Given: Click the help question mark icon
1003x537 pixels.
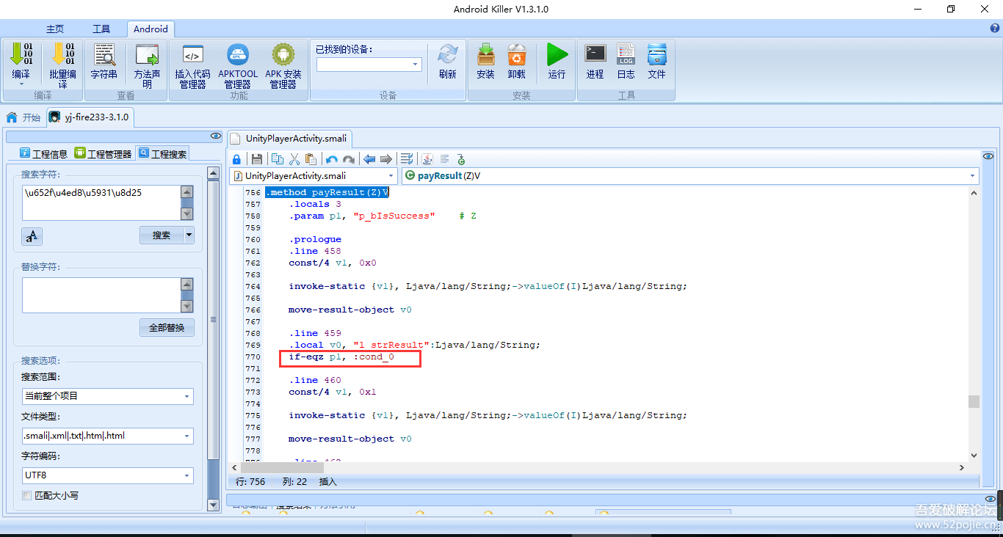Looking at the screenshot, I should 995,29.
